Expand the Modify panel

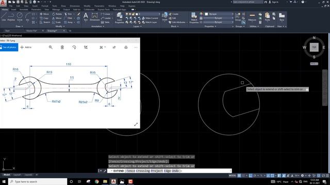(x=60, y=26)
